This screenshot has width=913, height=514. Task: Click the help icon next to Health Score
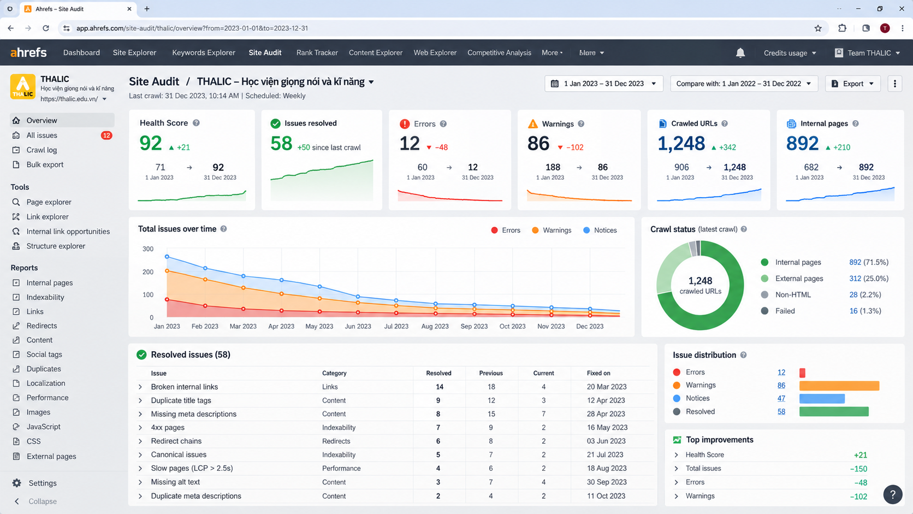click(x=196, y=123)
